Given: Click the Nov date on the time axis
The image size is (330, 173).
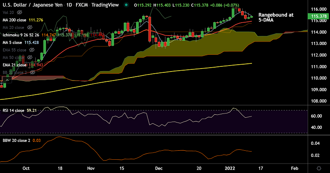Looking at the screenshot, I should [x=91, y=168].
